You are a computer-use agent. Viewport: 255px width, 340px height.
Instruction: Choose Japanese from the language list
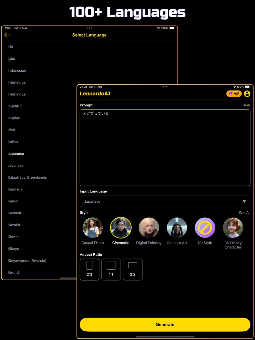click(16, 154)
